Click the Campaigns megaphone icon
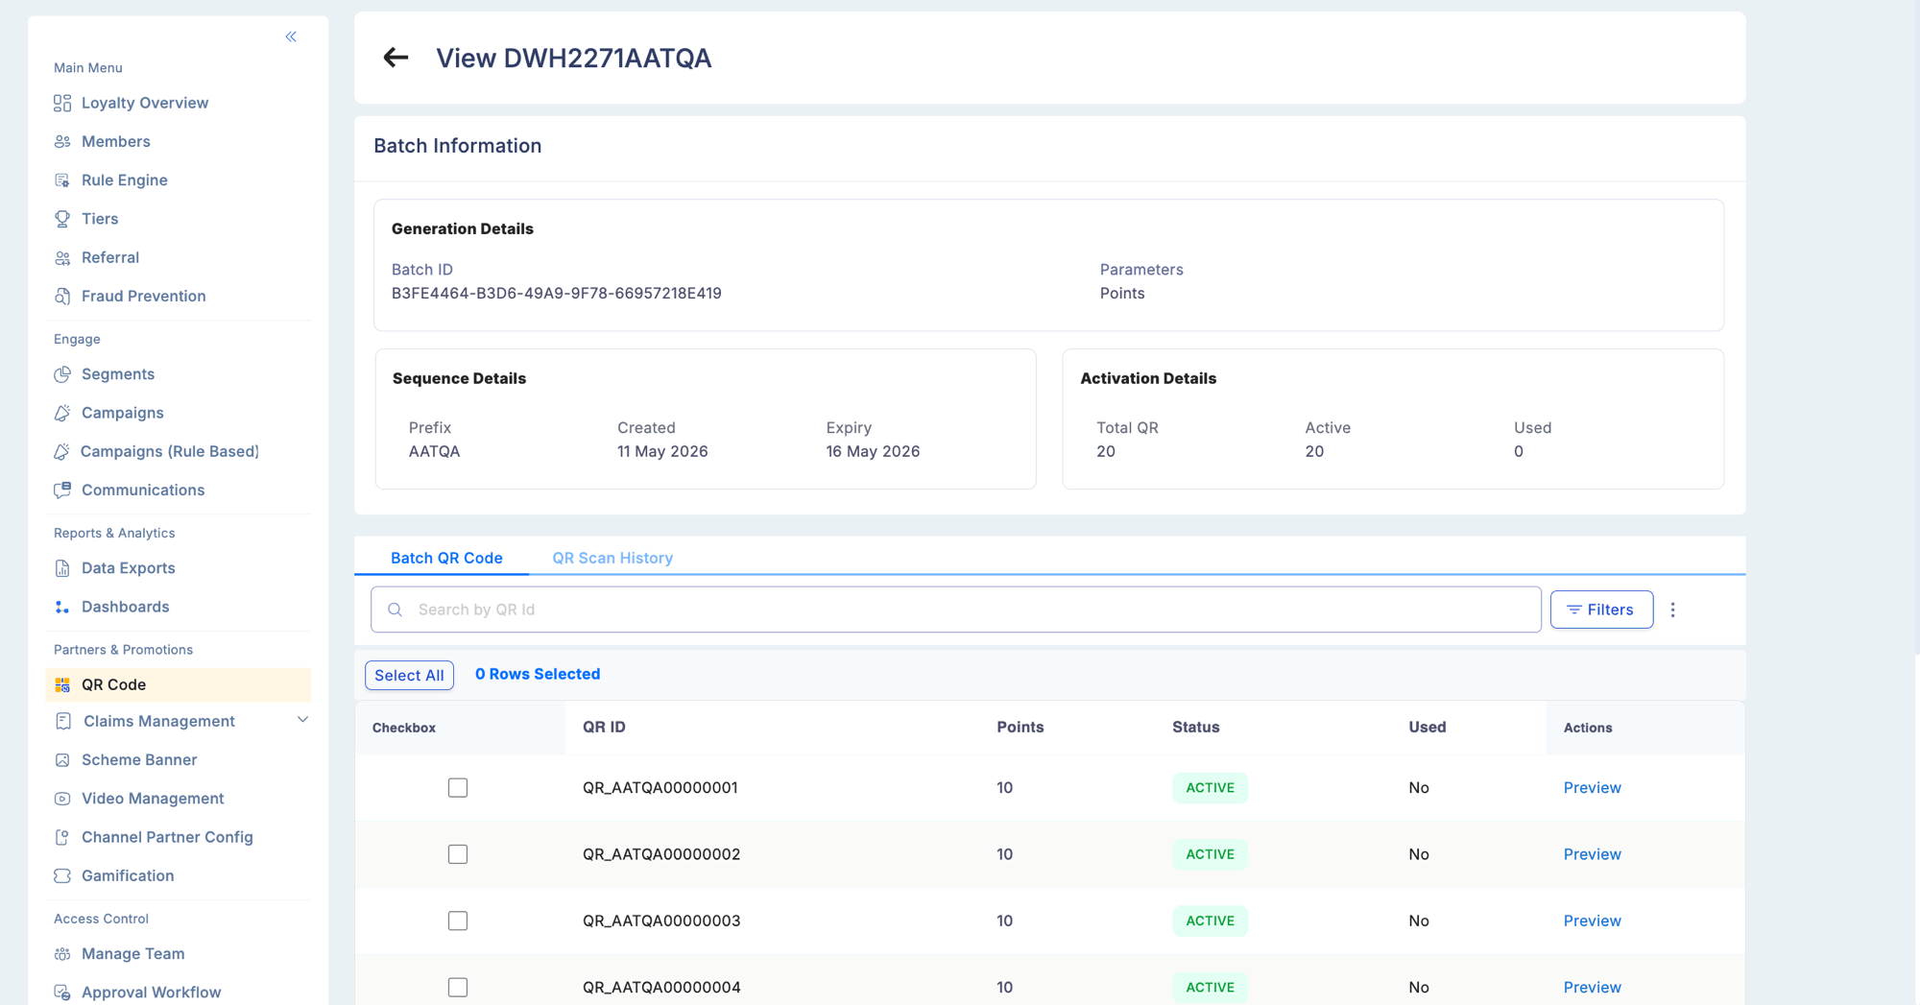Viewport: 1920px width, 1005px height. click(62, 413)
